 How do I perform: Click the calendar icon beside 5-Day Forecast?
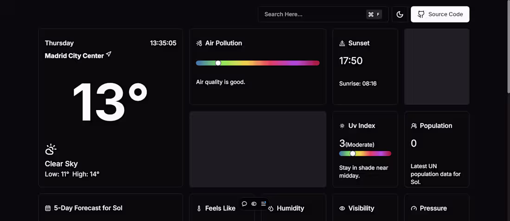tap(48, 209)
